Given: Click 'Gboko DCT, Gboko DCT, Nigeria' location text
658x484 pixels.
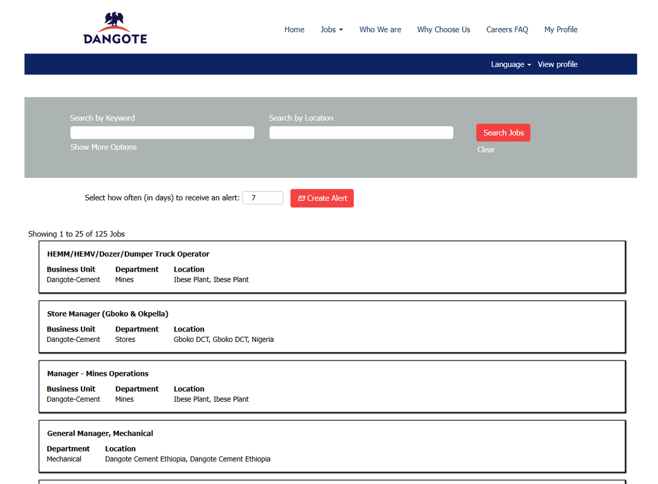Looking at the screenshot, I should tap(224, 340).
